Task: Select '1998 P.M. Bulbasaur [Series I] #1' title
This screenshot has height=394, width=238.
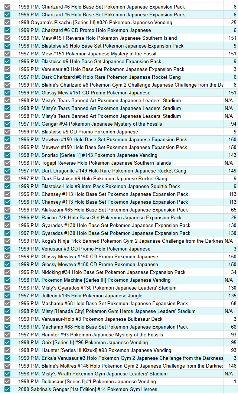Action: coord(87,381)
